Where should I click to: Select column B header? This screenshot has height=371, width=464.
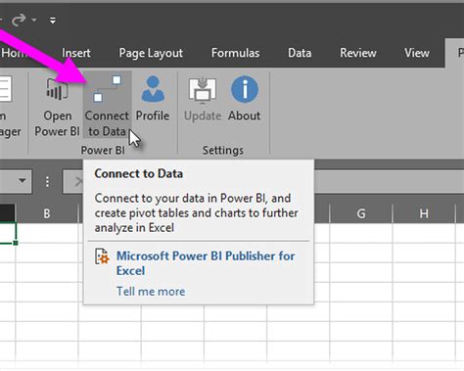pos(47,213)
